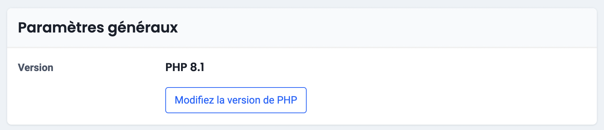Click the divider line under the card header
The width and height of the screenshot is (604, 130).
click(302, 47)
